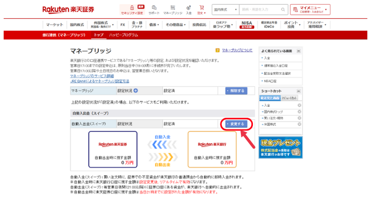
Task: Click the Rakuten 楽天証券 logo
Action: point(68,9)
